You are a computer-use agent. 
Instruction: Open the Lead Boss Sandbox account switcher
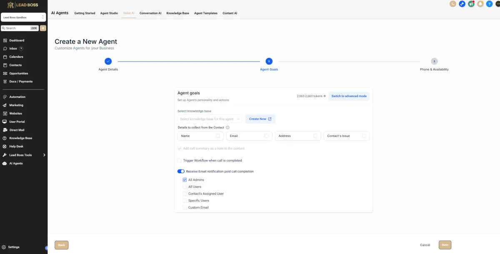pyautogui.click(x=23, y=17)
